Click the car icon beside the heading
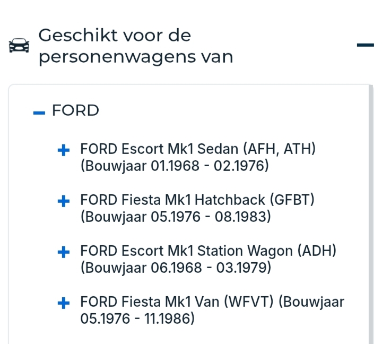The height and width of the screenshot is (344, 382). pos(20,46)
